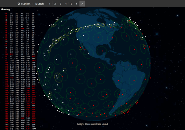The image size is (185, 130).
Task: Pick satellite 6-AB from the list
Action: 33,56
